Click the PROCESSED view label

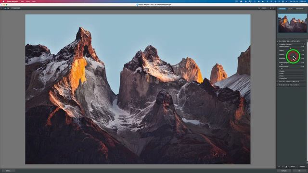tap(16, 8)
